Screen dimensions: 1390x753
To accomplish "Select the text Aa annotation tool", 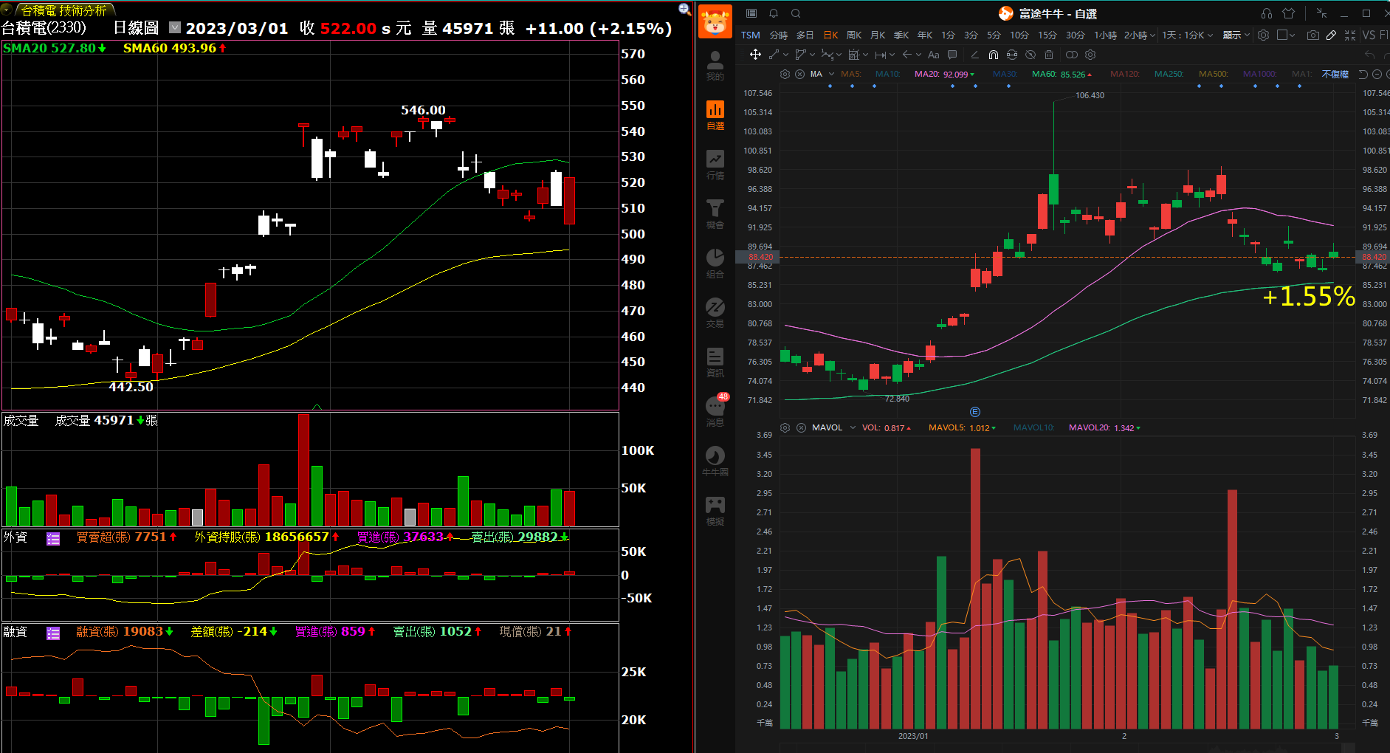I will 934,55.
